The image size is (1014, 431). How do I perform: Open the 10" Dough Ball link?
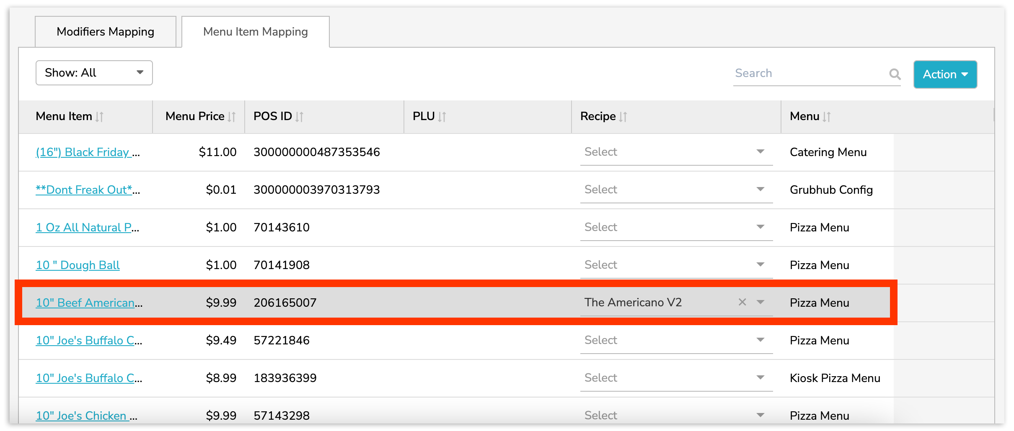point(78,265)
